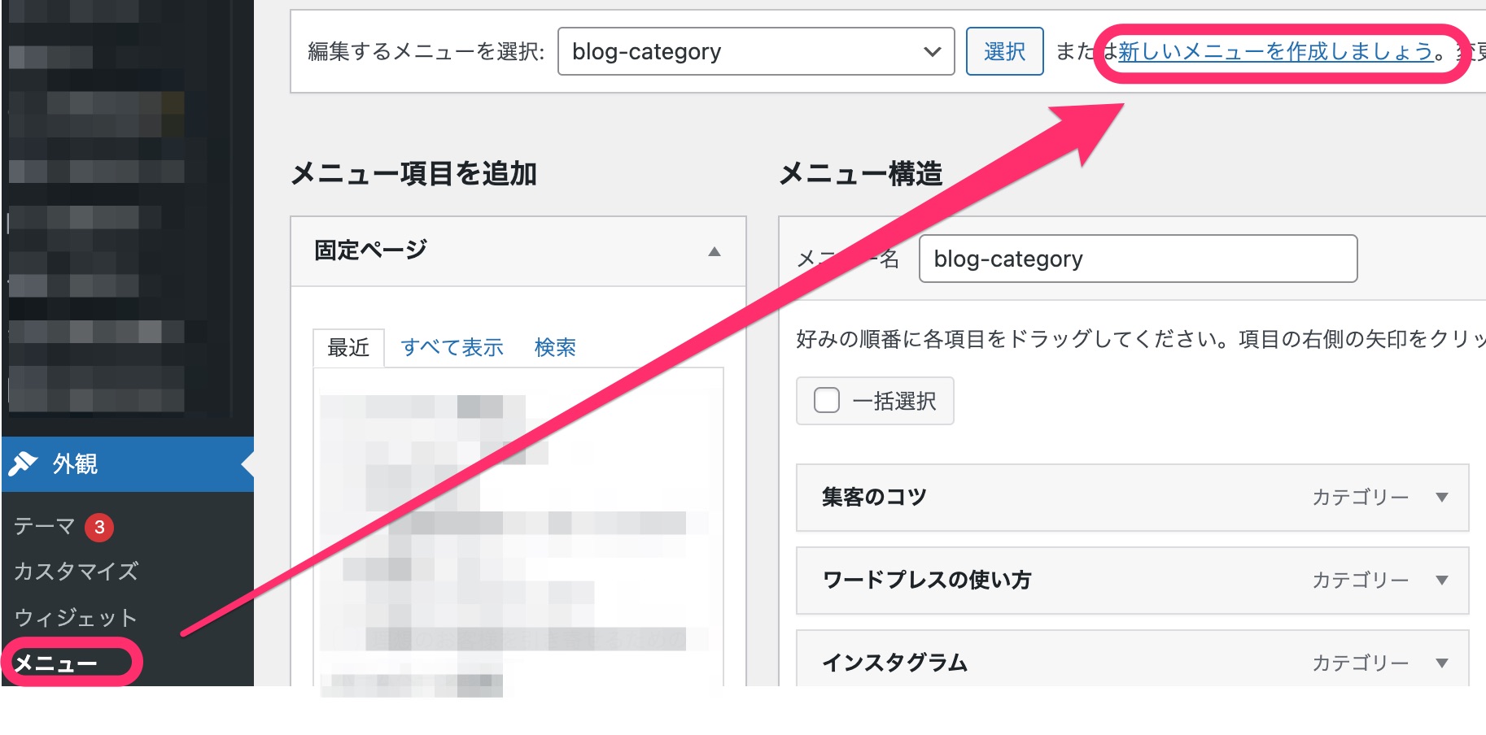Click the メニュー名 text field

click(x=1138, y=259)
